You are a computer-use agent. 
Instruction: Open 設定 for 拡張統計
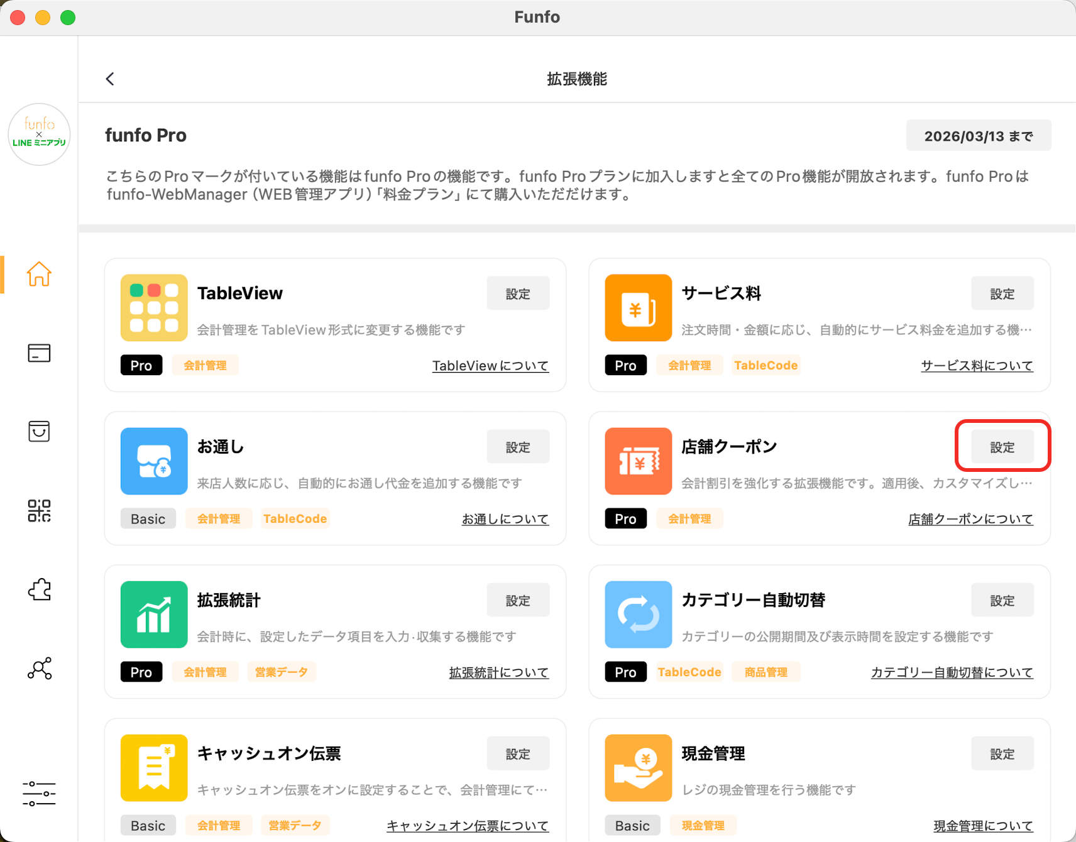(518, 600)
